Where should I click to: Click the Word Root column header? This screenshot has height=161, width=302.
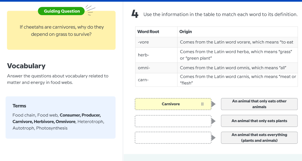(148, 32)
